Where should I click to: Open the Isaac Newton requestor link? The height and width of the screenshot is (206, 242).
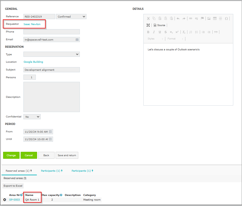click(x=32, y=24)
